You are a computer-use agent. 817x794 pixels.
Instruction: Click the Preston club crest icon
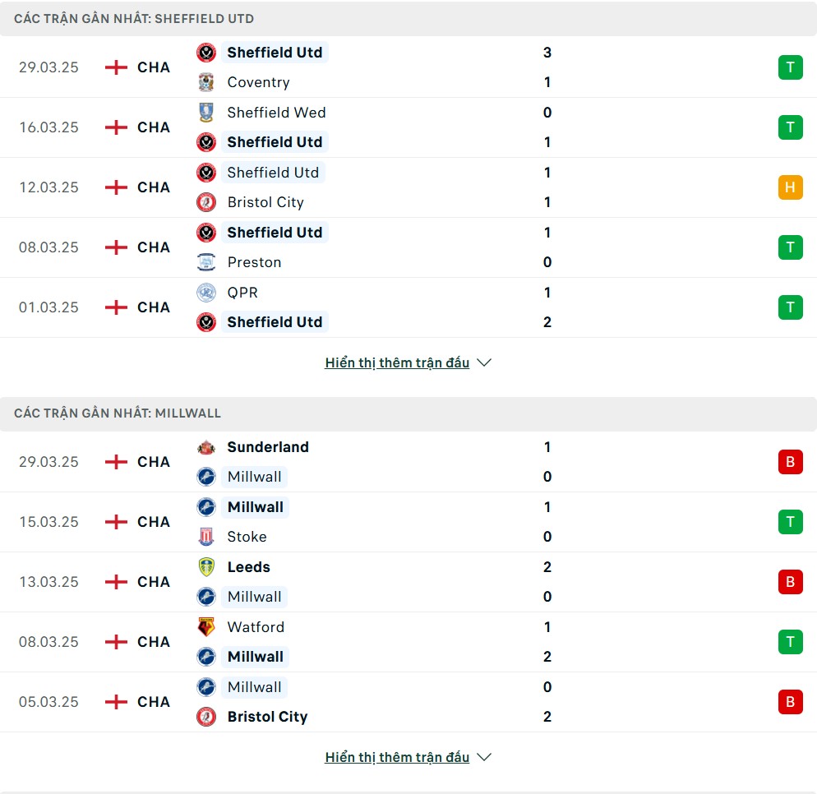coord(206,262)
